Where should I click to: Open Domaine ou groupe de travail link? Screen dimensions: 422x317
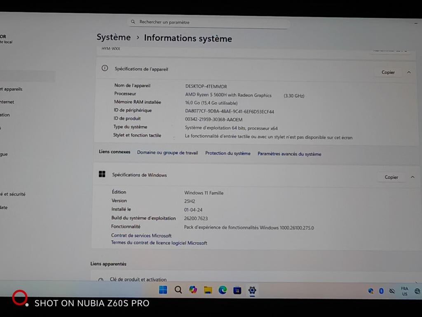click(167, 153)
